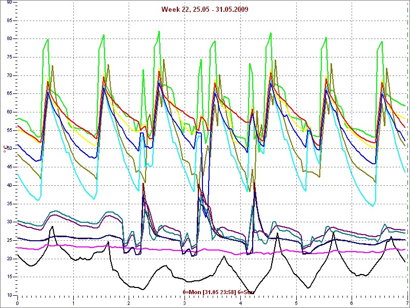Select the y-axis label 10
This screenshot has width=410, height=308.
(9, 295)
